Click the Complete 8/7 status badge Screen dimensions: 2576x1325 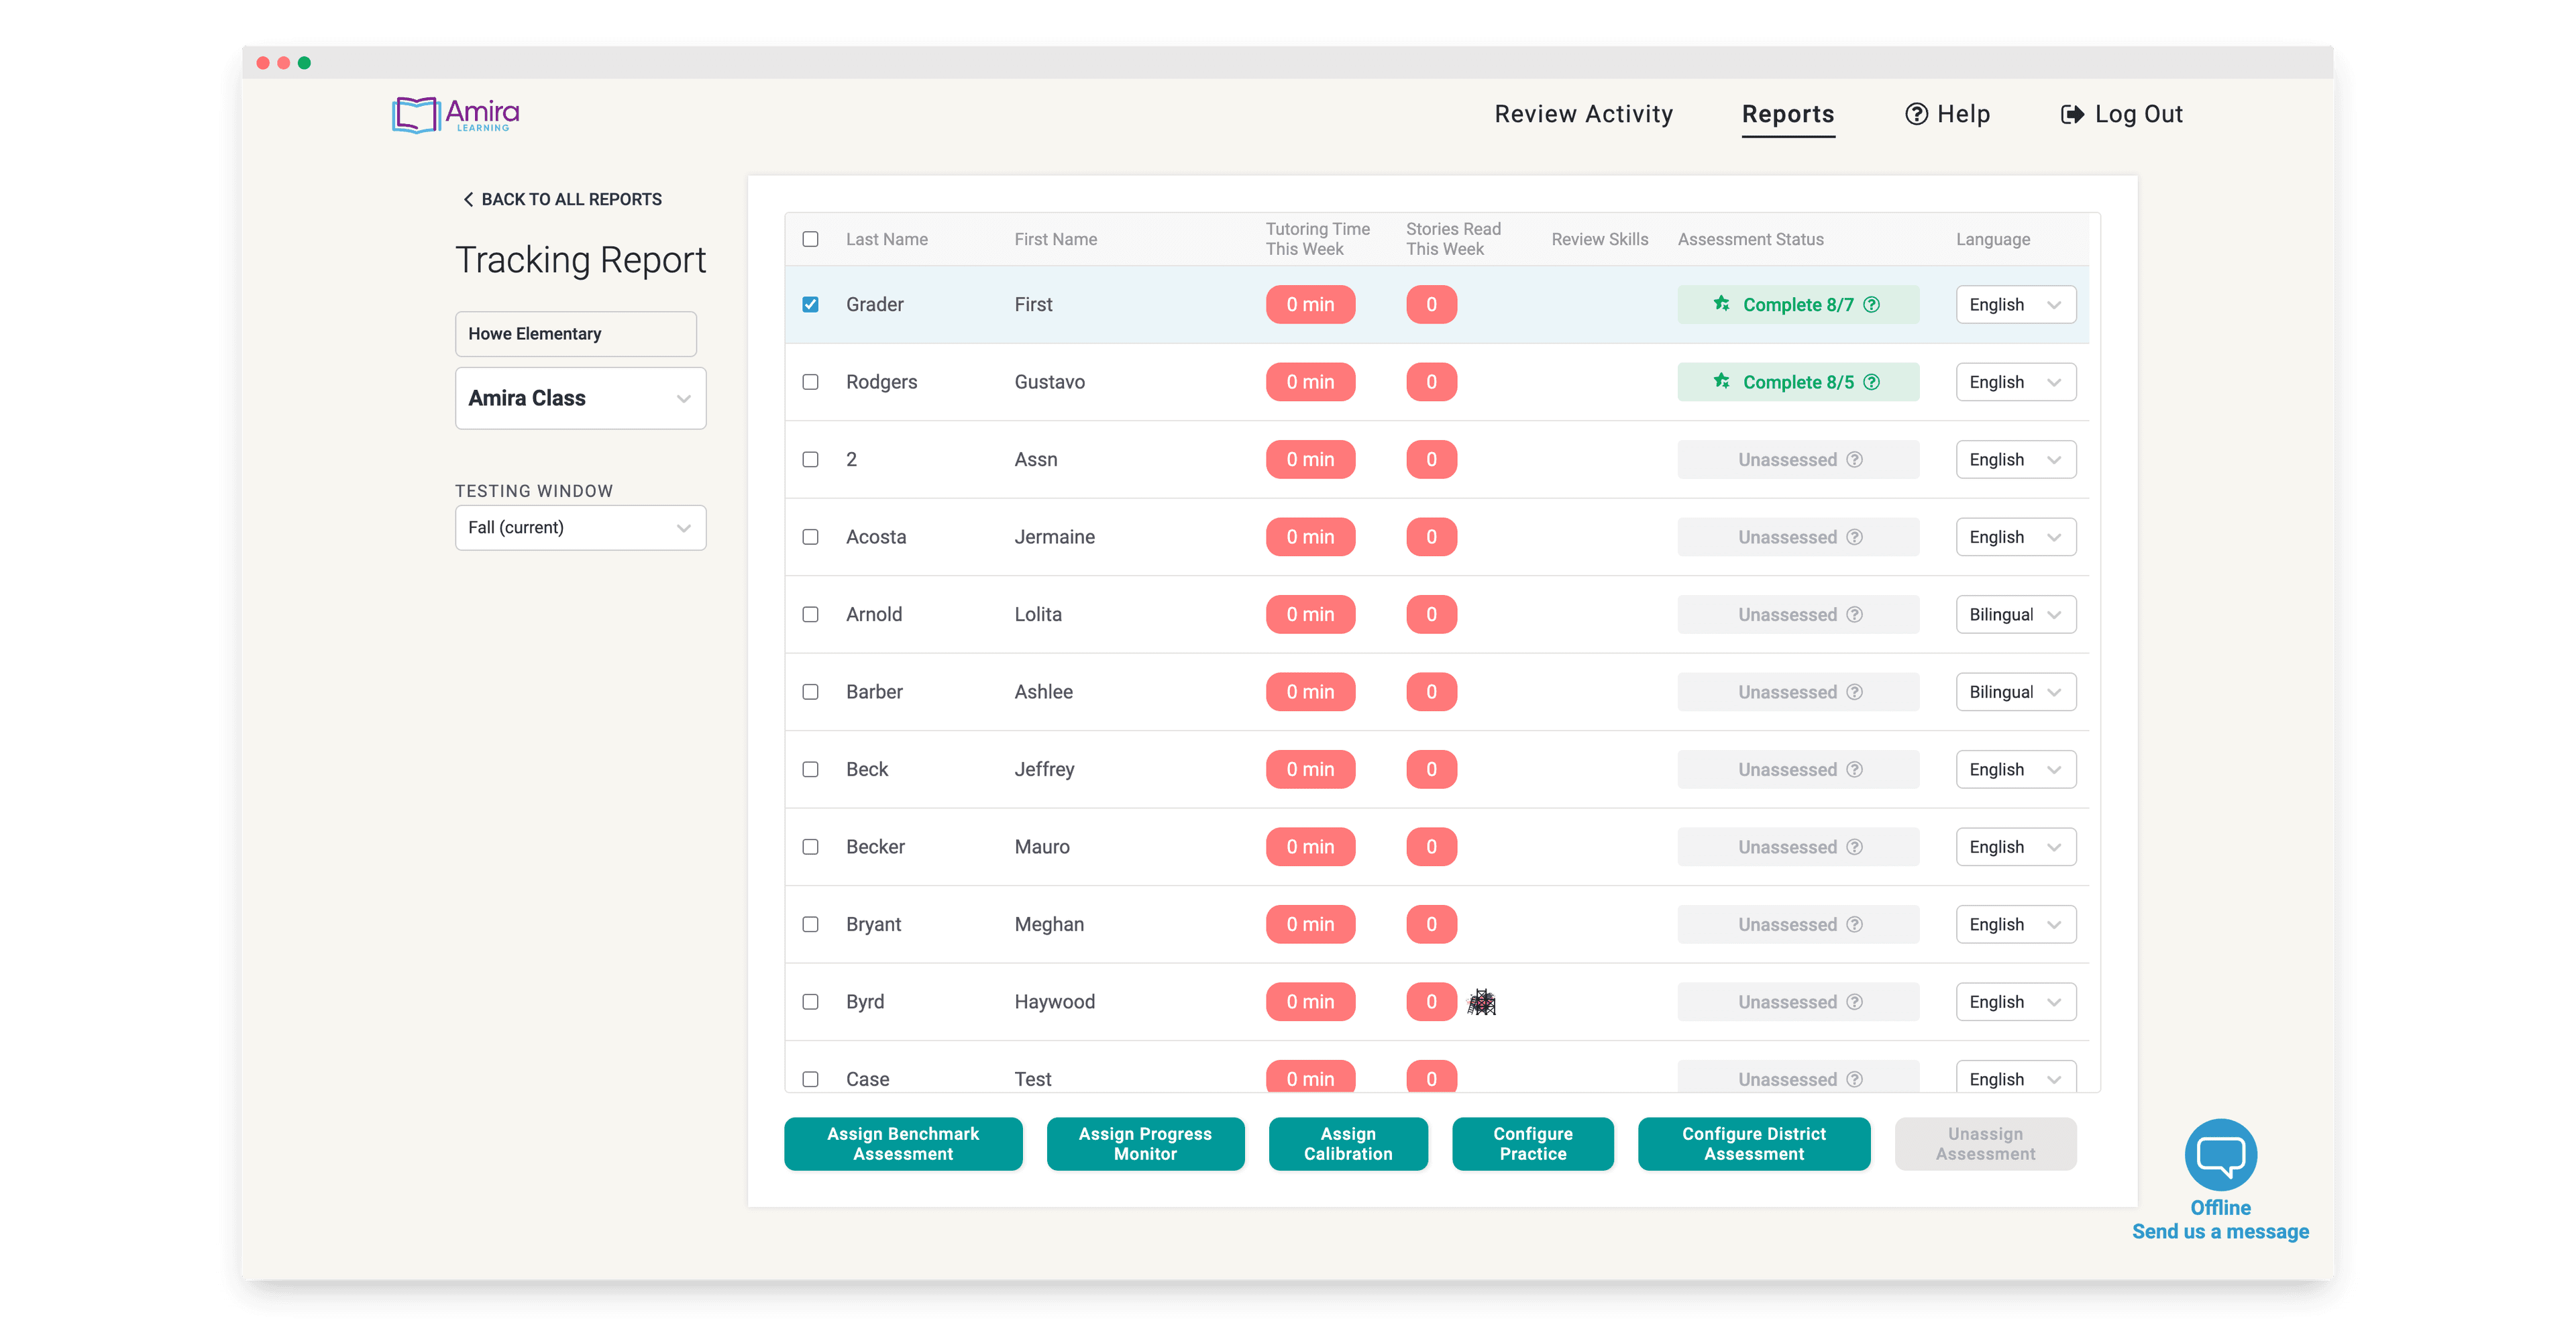click(1798, 305)
